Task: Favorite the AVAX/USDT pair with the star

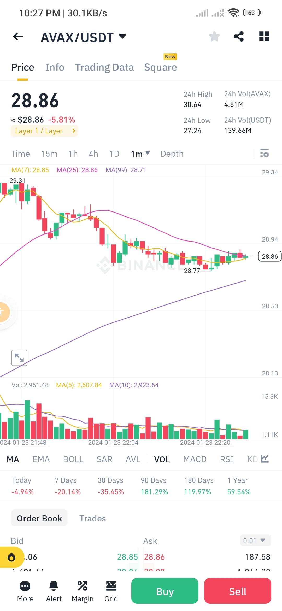Action: (x=214, y=36)
